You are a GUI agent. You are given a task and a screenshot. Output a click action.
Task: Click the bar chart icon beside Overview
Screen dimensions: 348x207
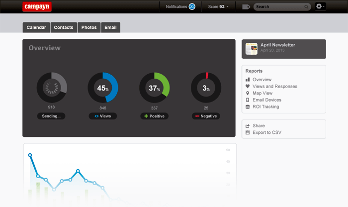click(x=248, y=80)
